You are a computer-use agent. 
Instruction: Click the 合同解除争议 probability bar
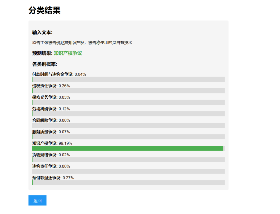[128, 125]
